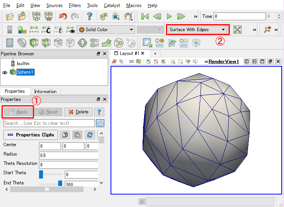Open the Solid Color coloring dropdown
Viewport: 284px width, 207px height.
point(106,30)
